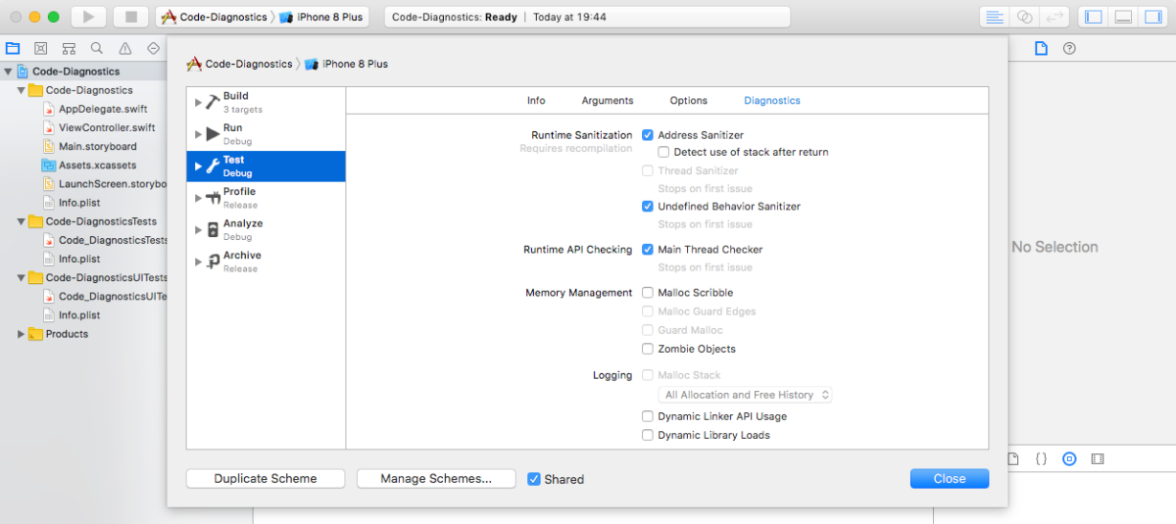The image size is (1176, 524).
Task: Select the Profile scheme action
Action: 240,197
